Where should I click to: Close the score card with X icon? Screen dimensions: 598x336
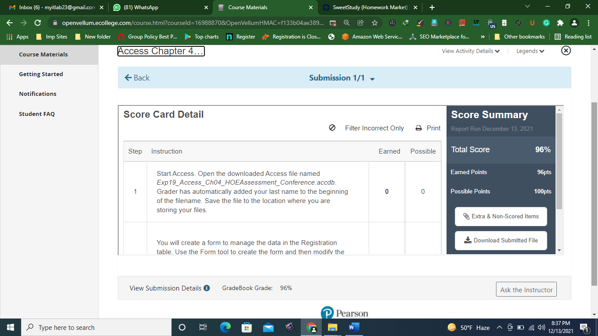566,51
